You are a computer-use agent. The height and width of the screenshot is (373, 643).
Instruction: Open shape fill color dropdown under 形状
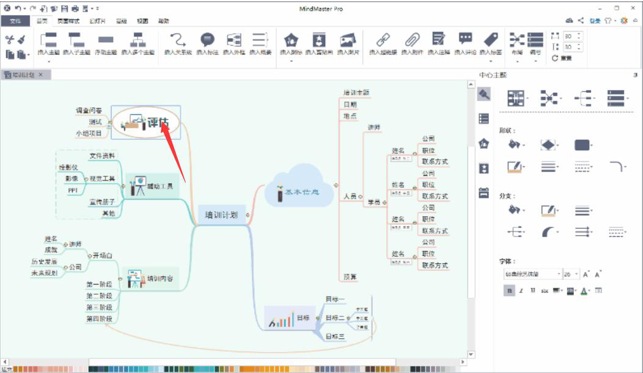(516, 145)
